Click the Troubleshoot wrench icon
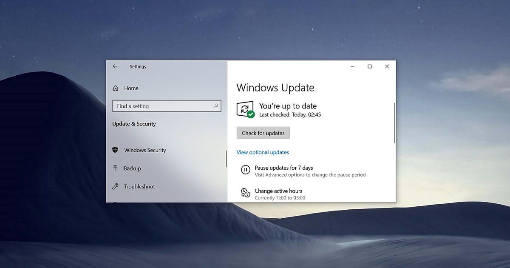The width and height of the screenshot is (510, 268). coord(115,187)
